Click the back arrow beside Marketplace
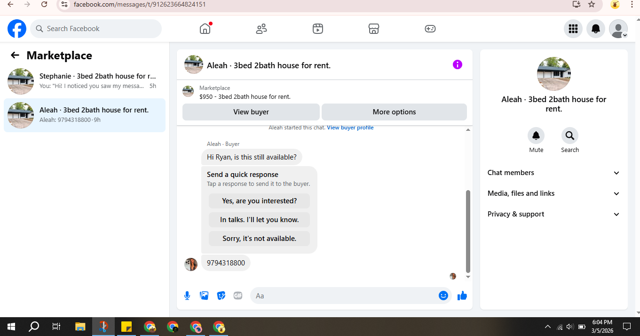640x336 pixels. (x=15, y=56)
